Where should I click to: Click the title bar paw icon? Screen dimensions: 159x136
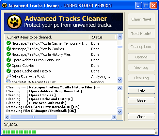coord(5,5)
